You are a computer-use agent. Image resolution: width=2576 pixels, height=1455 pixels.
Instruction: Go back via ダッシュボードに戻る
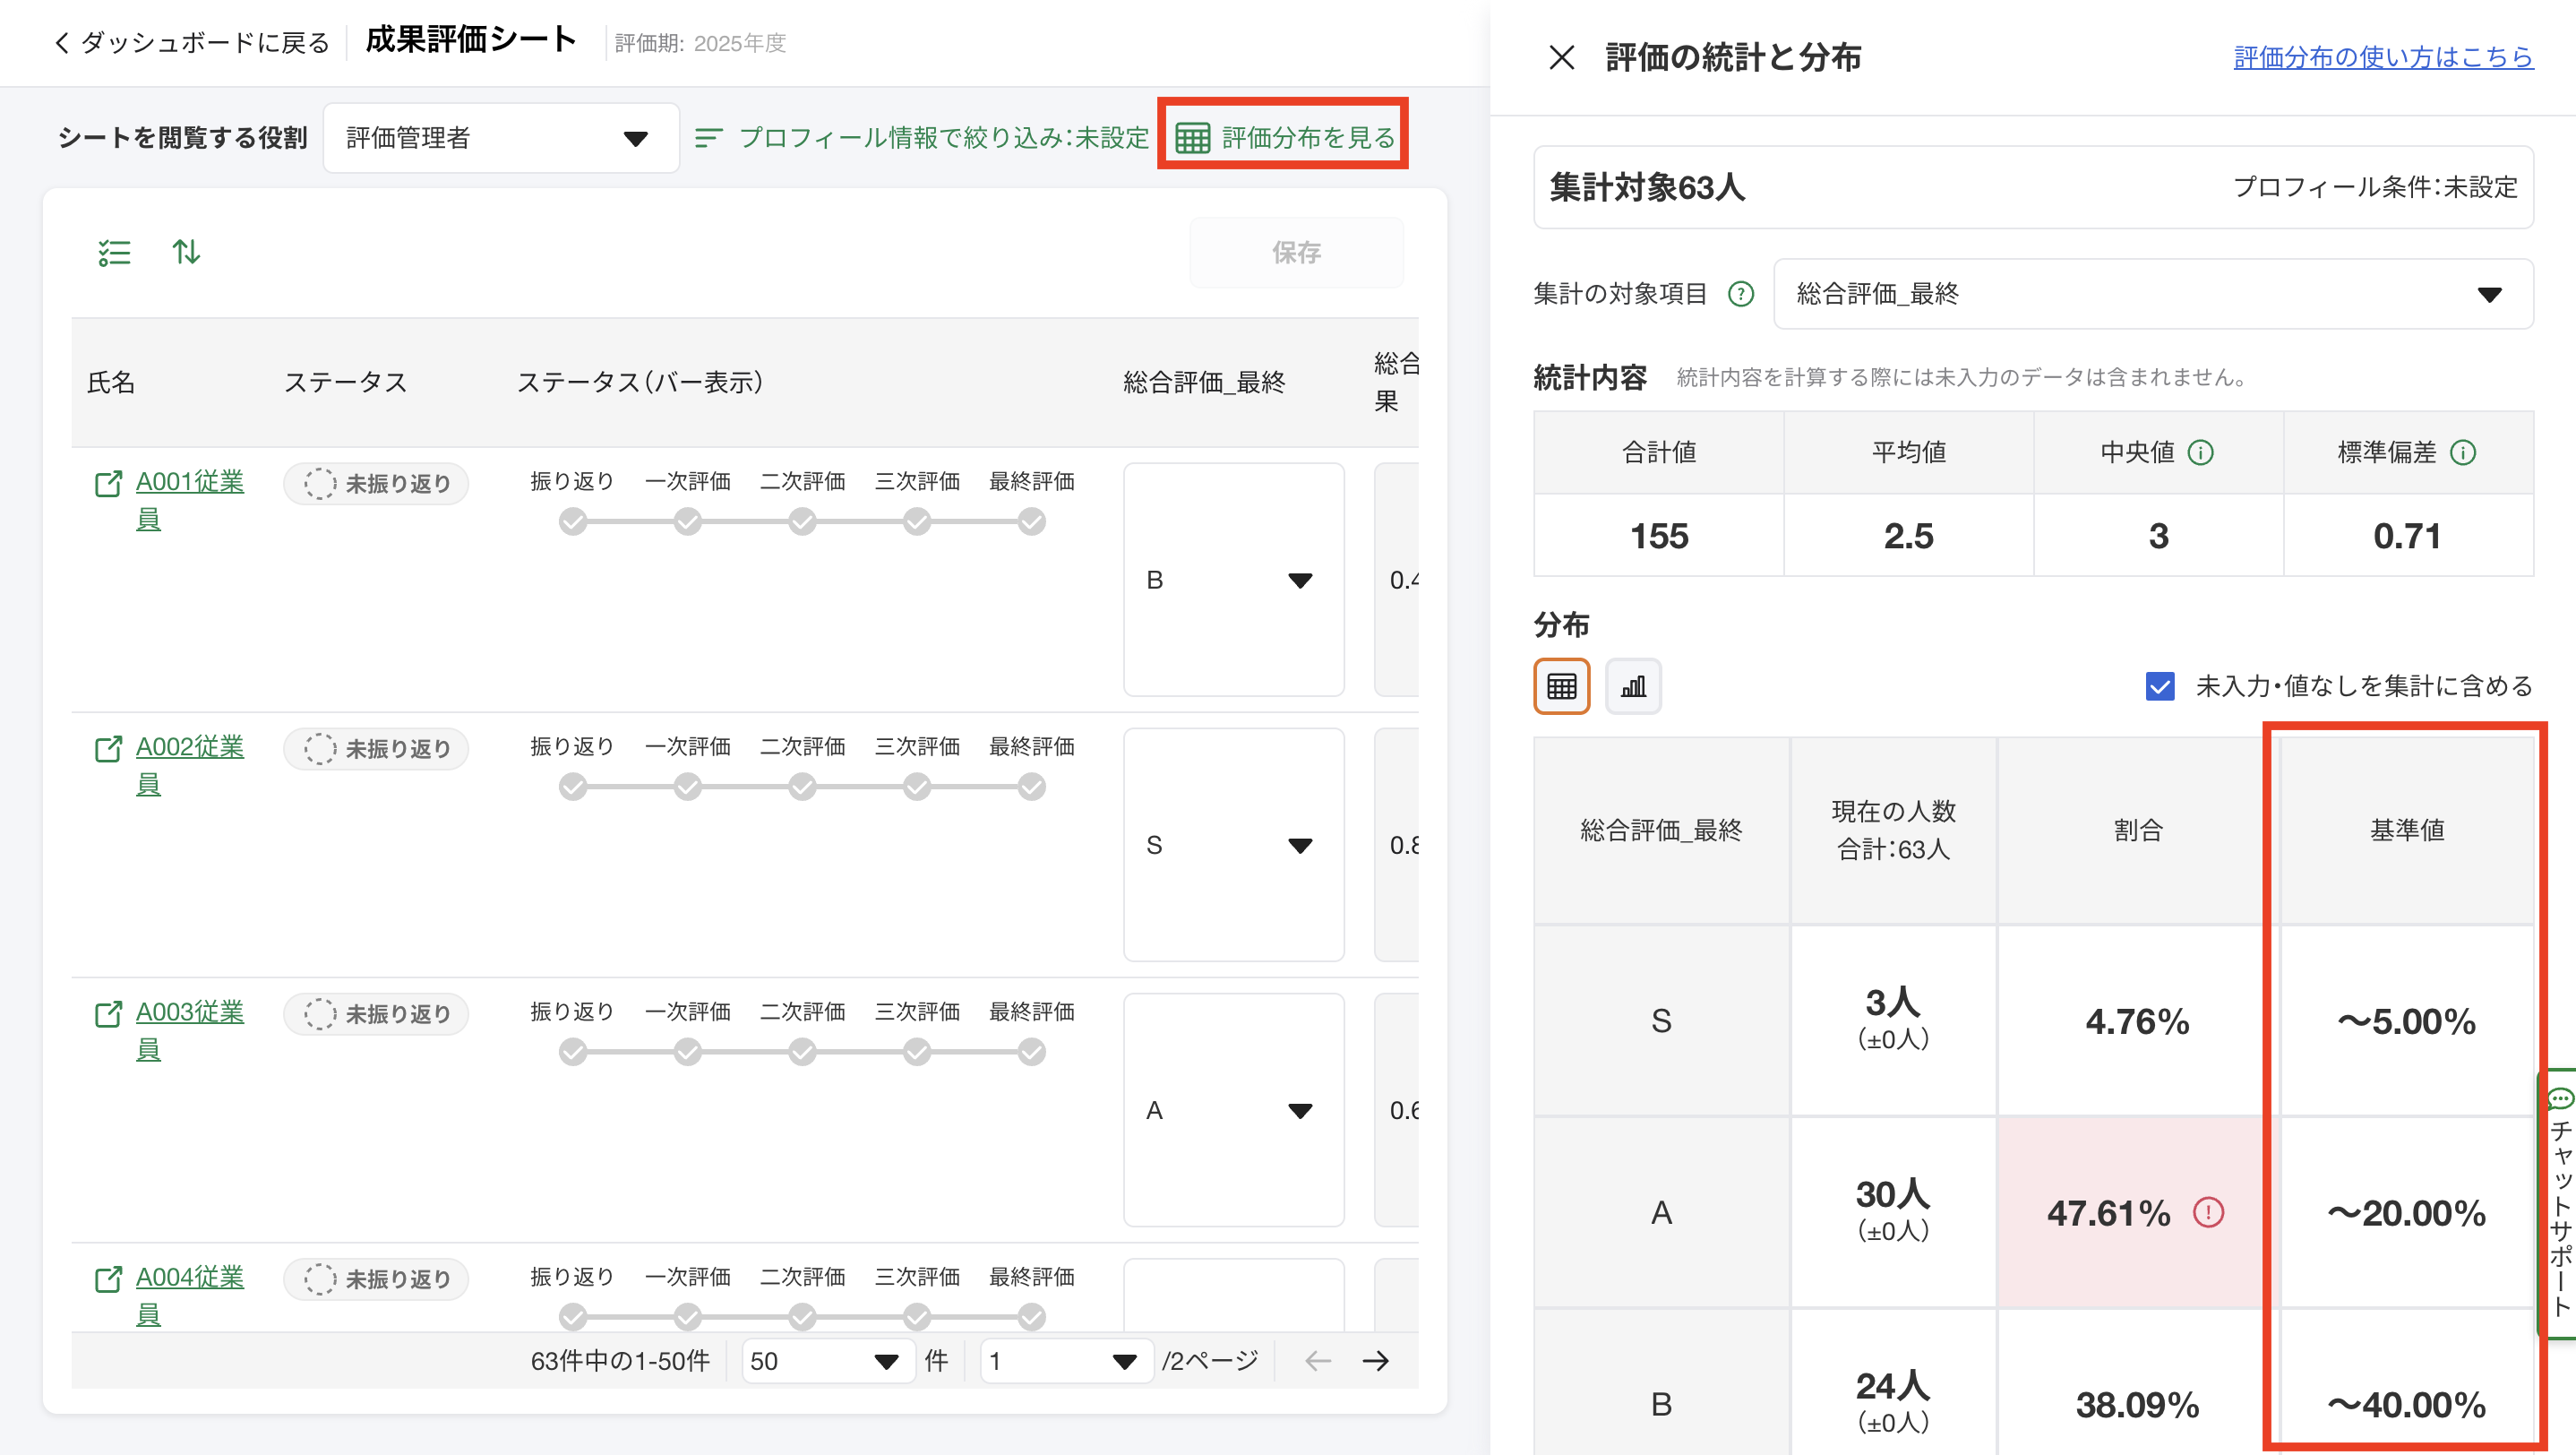192,43
